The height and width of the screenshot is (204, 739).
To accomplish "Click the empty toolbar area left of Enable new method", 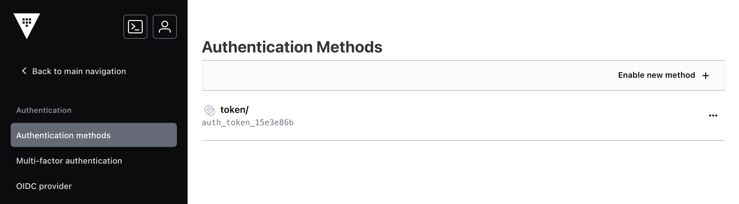I will point(402,75).
